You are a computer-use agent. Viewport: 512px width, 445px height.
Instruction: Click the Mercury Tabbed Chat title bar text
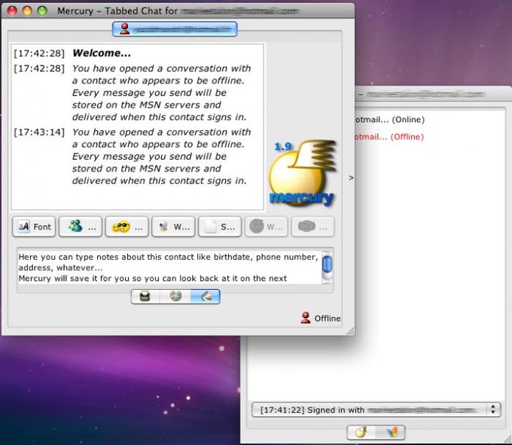click(178, 11)
